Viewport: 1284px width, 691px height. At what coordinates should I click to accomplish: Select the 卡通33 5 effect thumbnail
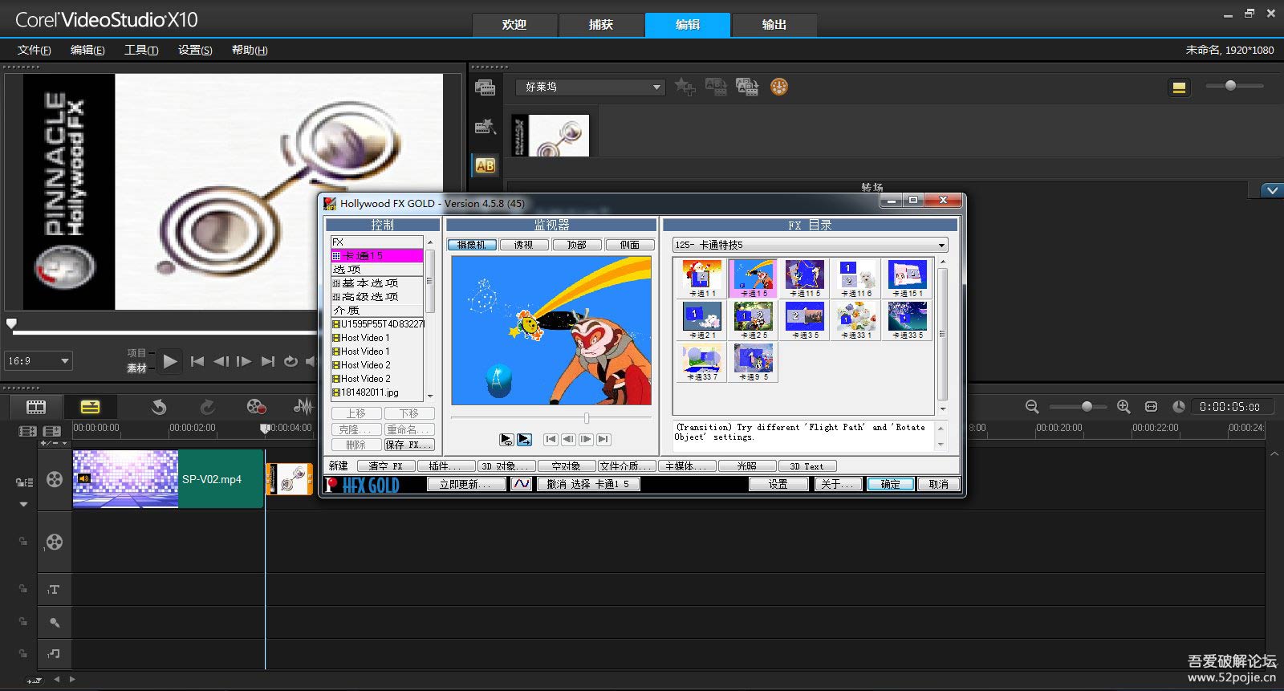907,319
